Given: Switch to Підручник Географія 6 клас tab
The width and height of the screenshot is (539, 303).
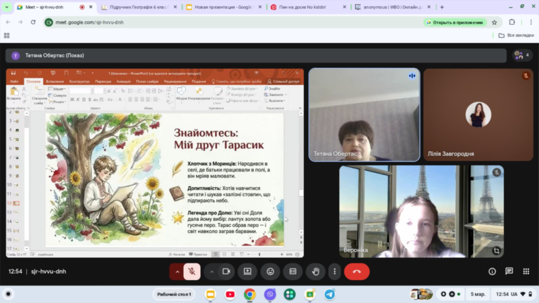Looking at the screenshot, I should click(x=137, y=7).
